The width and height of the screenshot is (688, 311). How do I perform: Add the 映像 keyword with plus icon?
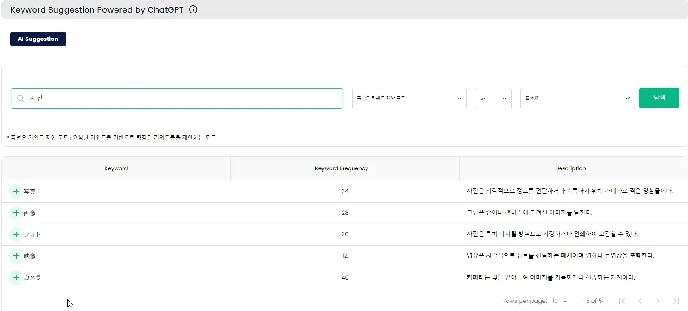coord(16,256)
